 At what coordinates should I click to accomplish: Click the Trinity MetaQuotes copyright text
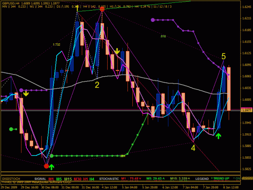pyautogui.click(x=36, y=182)
